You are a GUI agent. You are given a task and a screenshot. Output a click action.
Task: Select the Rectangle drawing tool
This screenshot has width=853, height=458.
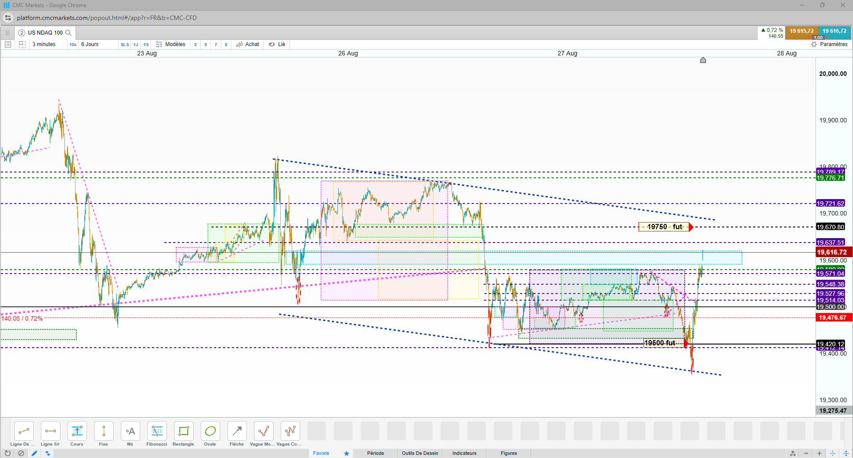point(183,434)
